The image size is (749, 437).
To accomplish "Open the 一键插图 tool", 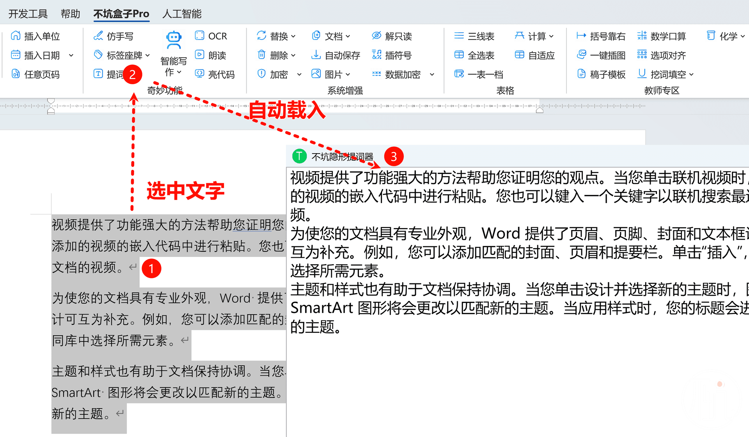I will point(601,55).
